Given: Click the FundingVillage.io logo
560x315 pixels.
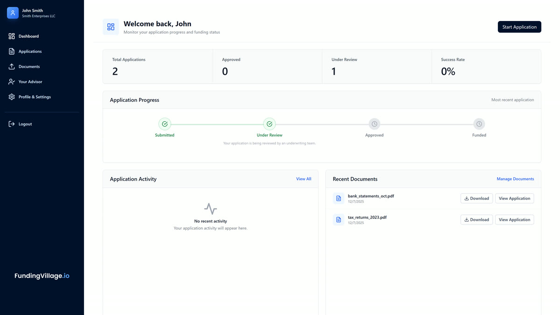Looking at the screenshot, I should 42,275.
